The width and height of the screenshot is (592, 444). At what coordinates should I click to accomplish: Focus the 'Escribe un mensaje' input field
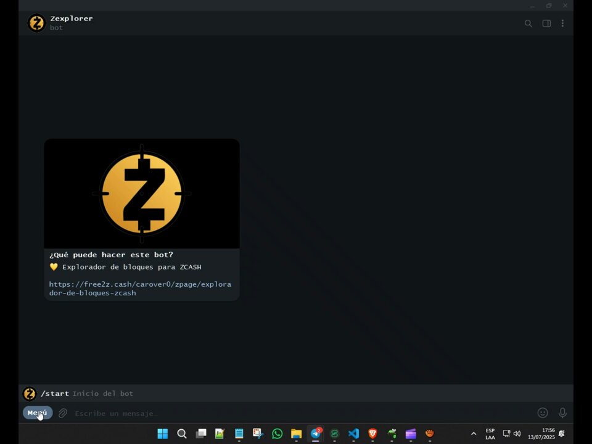pyautogui.click(x=302, y=413)
